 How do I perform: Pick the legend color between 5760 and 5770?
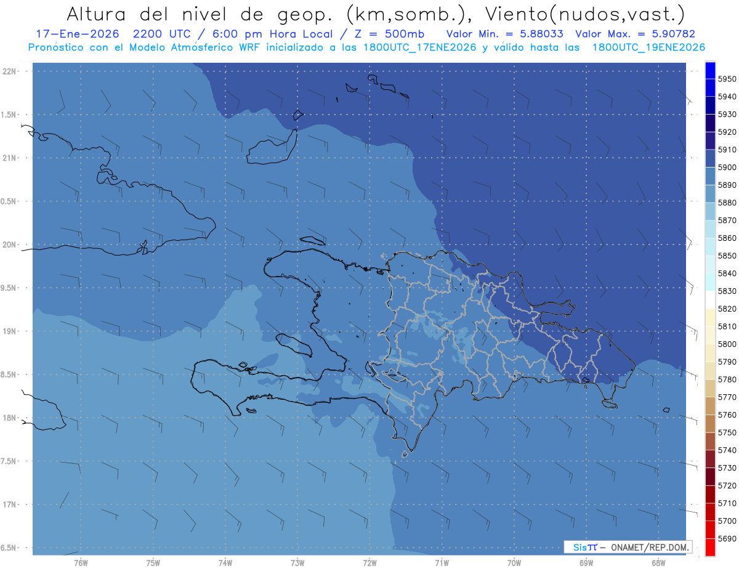710,406
